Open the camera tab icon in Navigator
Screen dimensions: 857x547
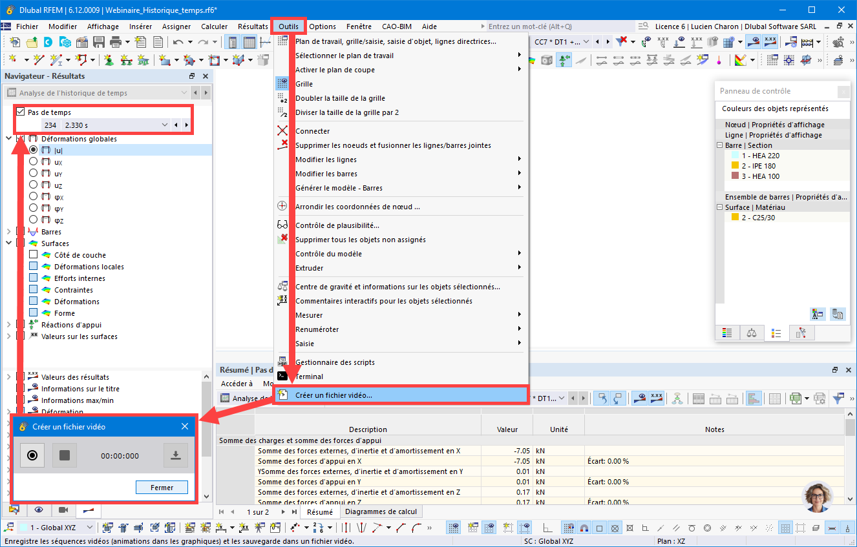(63, 510)
